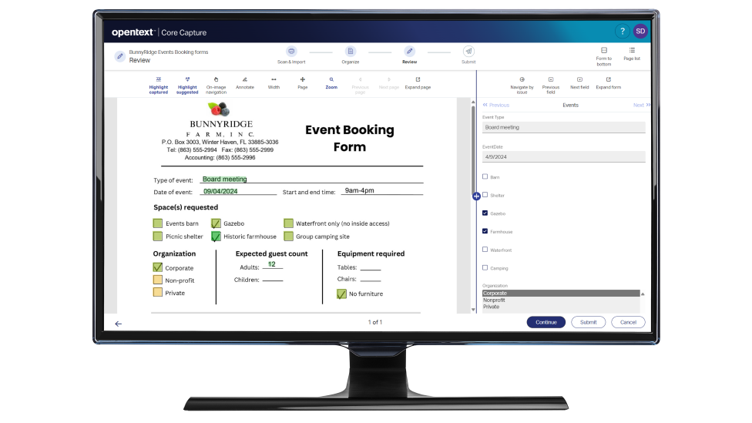The width and height of the screenshot is (752, 423).
Task: Open the Page list
Action: coord(632,54)
